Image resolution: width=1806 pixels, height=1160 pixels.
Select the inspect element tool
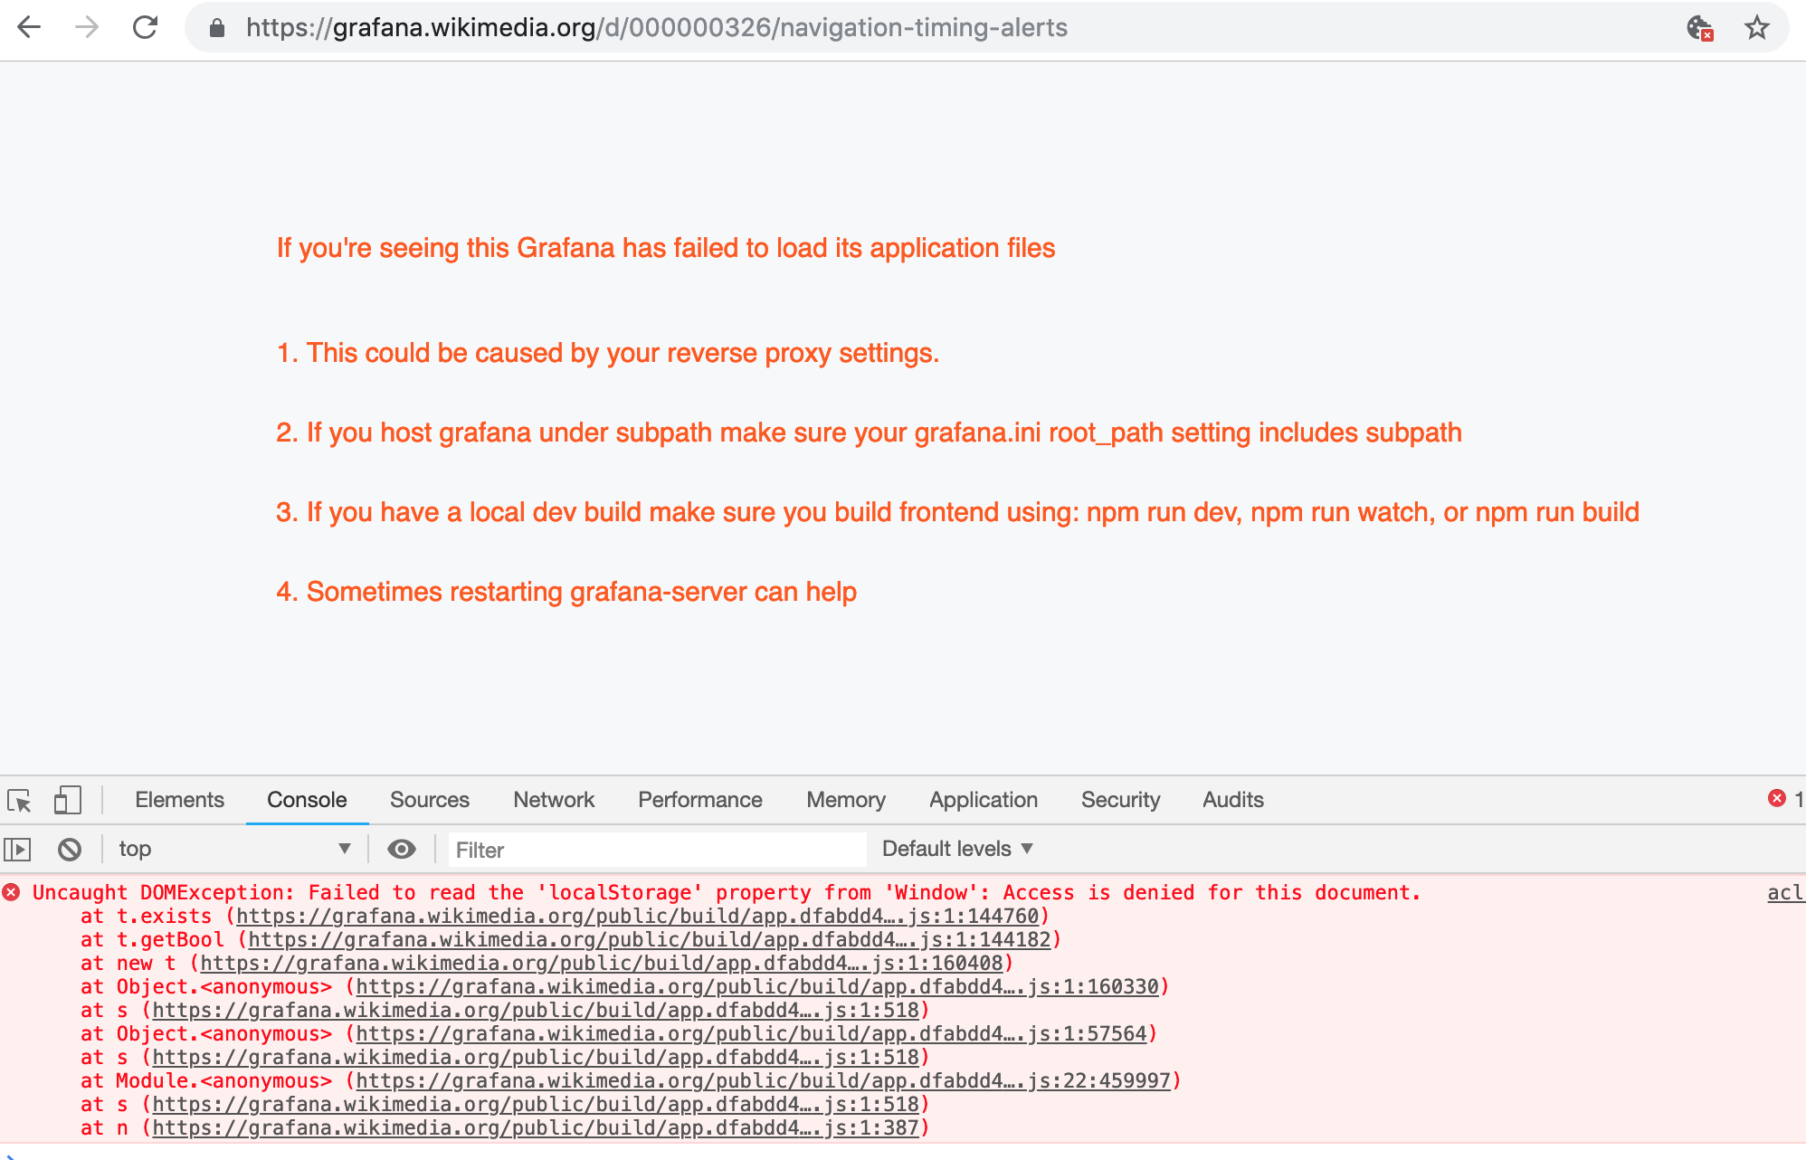[21, 800]
